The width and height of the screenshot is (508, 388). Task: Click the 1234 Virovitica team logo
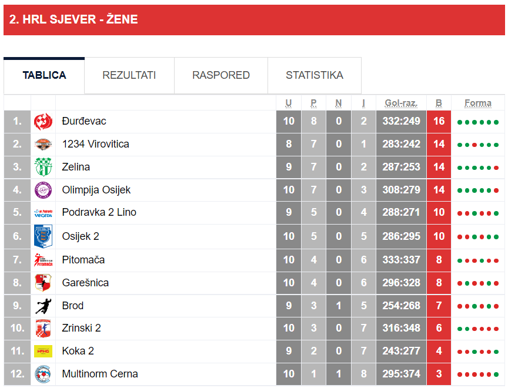tap(43, 145)
